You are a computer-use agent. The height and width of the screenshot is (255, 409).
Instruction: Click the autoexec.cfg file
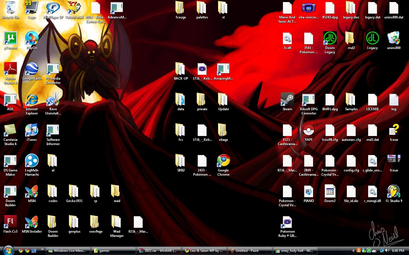(x=351, y=133)
